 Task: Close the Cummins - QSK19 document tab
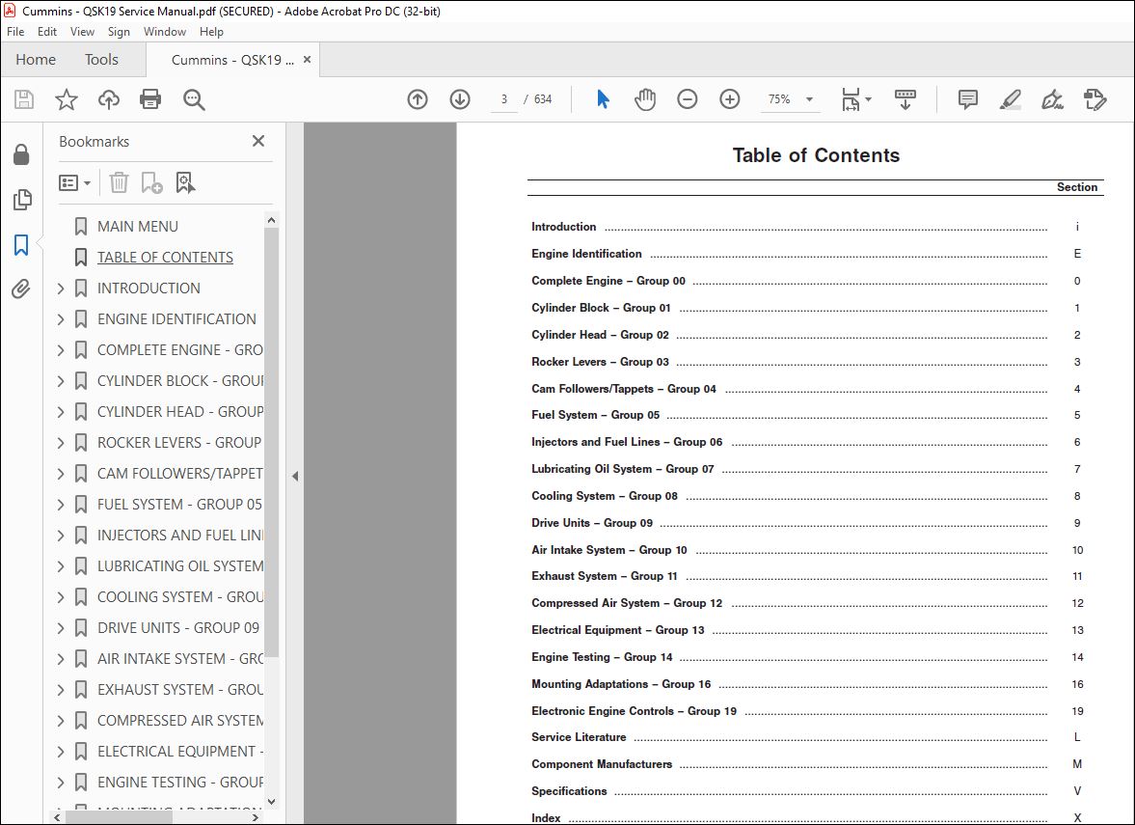307,60
